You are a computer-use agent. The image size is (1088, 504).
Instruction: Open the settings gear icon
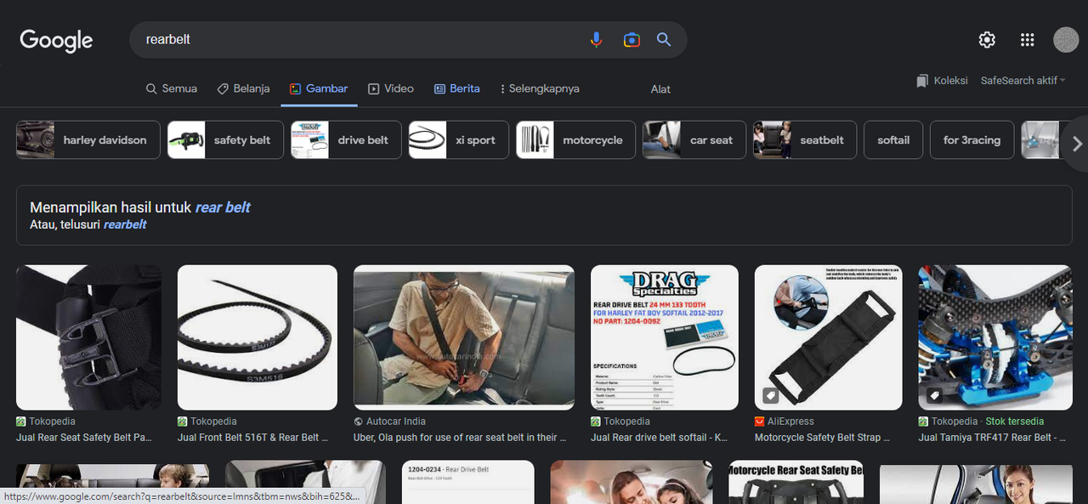pyautogui.click(x=987, y=40)
